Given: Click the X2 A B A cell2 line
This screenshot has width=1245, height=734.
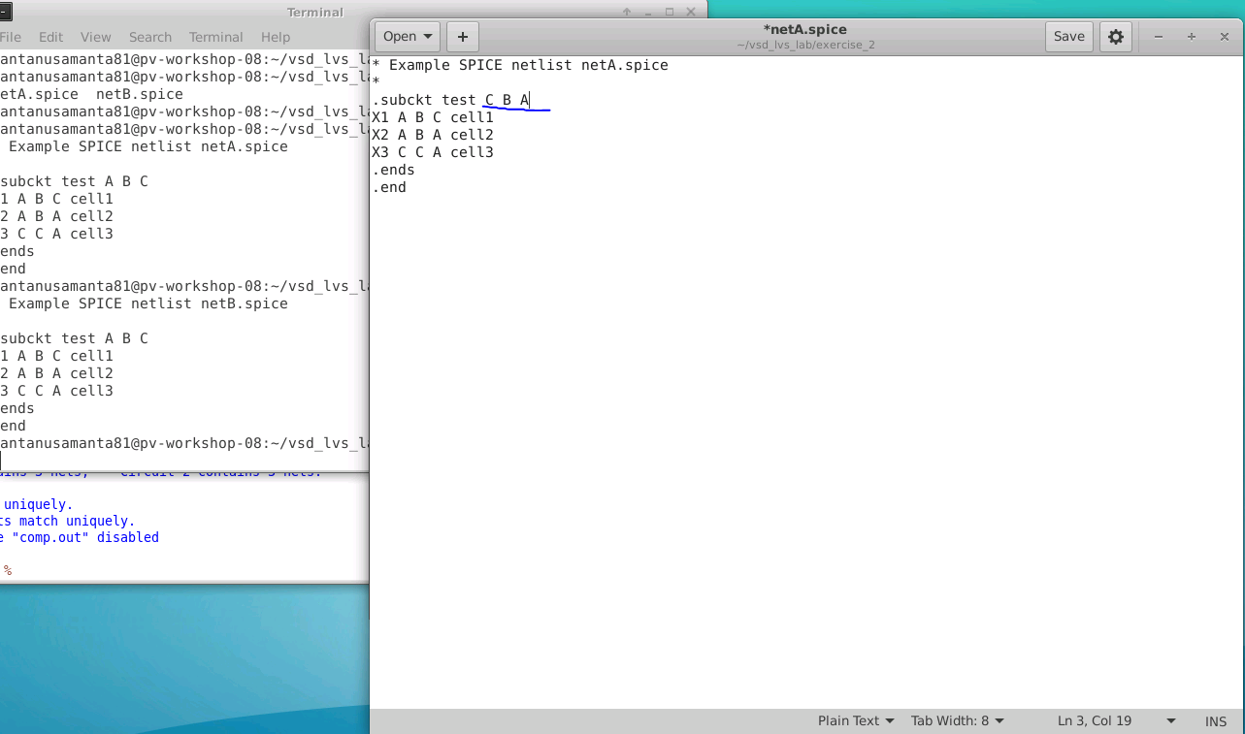Looking at the screenshot, I should (x=433, y=135).
